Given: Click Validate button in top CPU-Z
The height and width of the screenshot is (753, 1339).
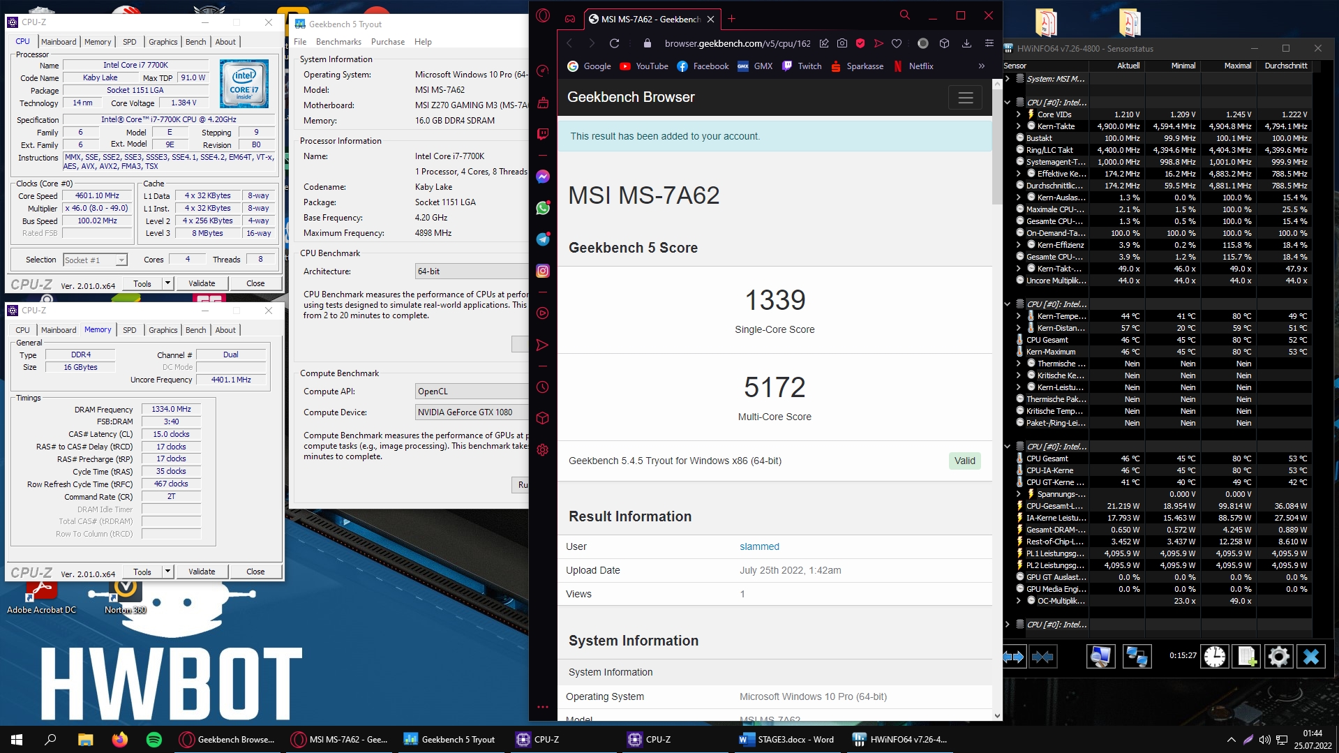Looking at the screenshot, I should point(202,283).
